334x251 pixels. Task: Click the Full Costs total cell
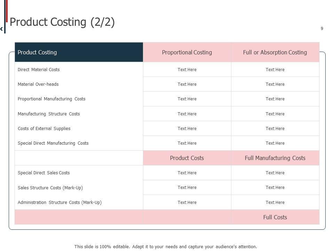click(x=275, y=217)
